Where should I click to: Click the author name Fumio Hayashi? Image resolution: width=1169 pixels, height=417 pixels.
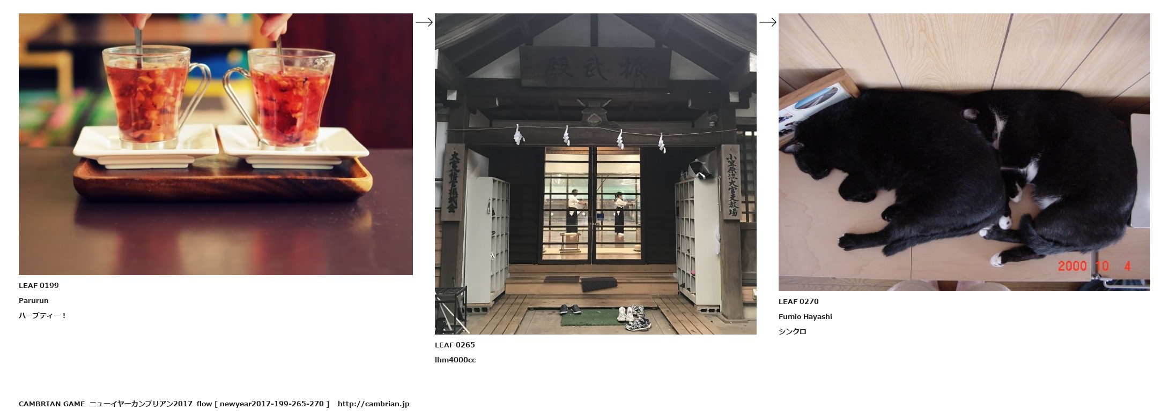805,316
